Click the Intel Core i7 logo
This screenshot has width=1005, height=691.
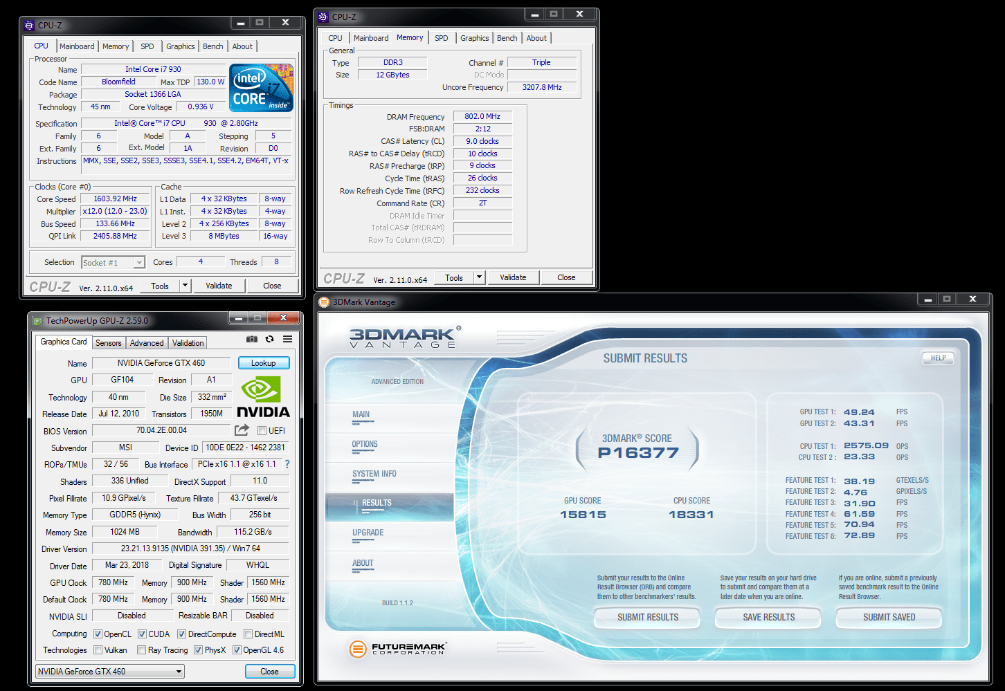click(x=261, y=88)
